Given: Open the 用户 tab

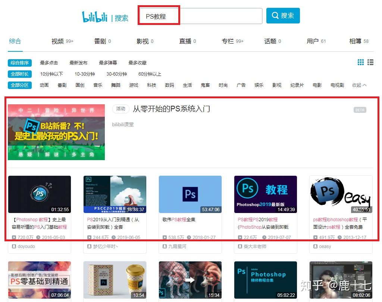Looking at the screenshot, I should (313, 41).
